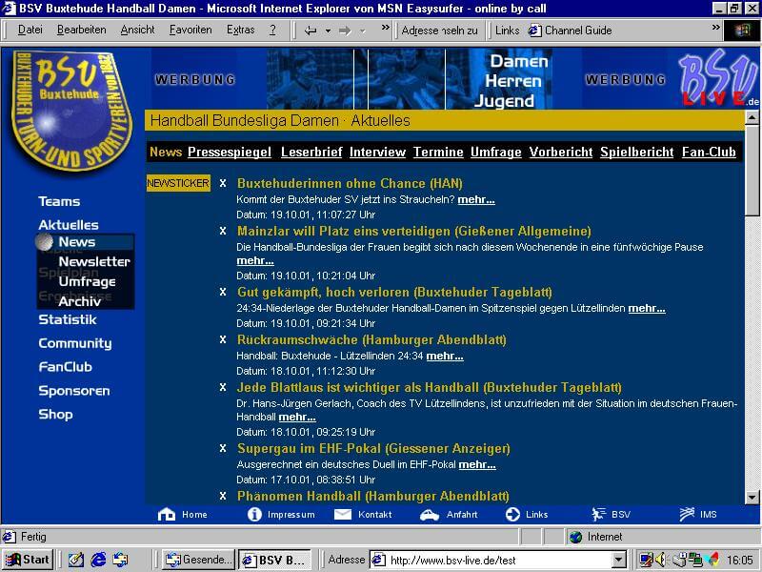Click the BSV Live.de logo
Screen dimensions: 762x572
coord(719,79)
